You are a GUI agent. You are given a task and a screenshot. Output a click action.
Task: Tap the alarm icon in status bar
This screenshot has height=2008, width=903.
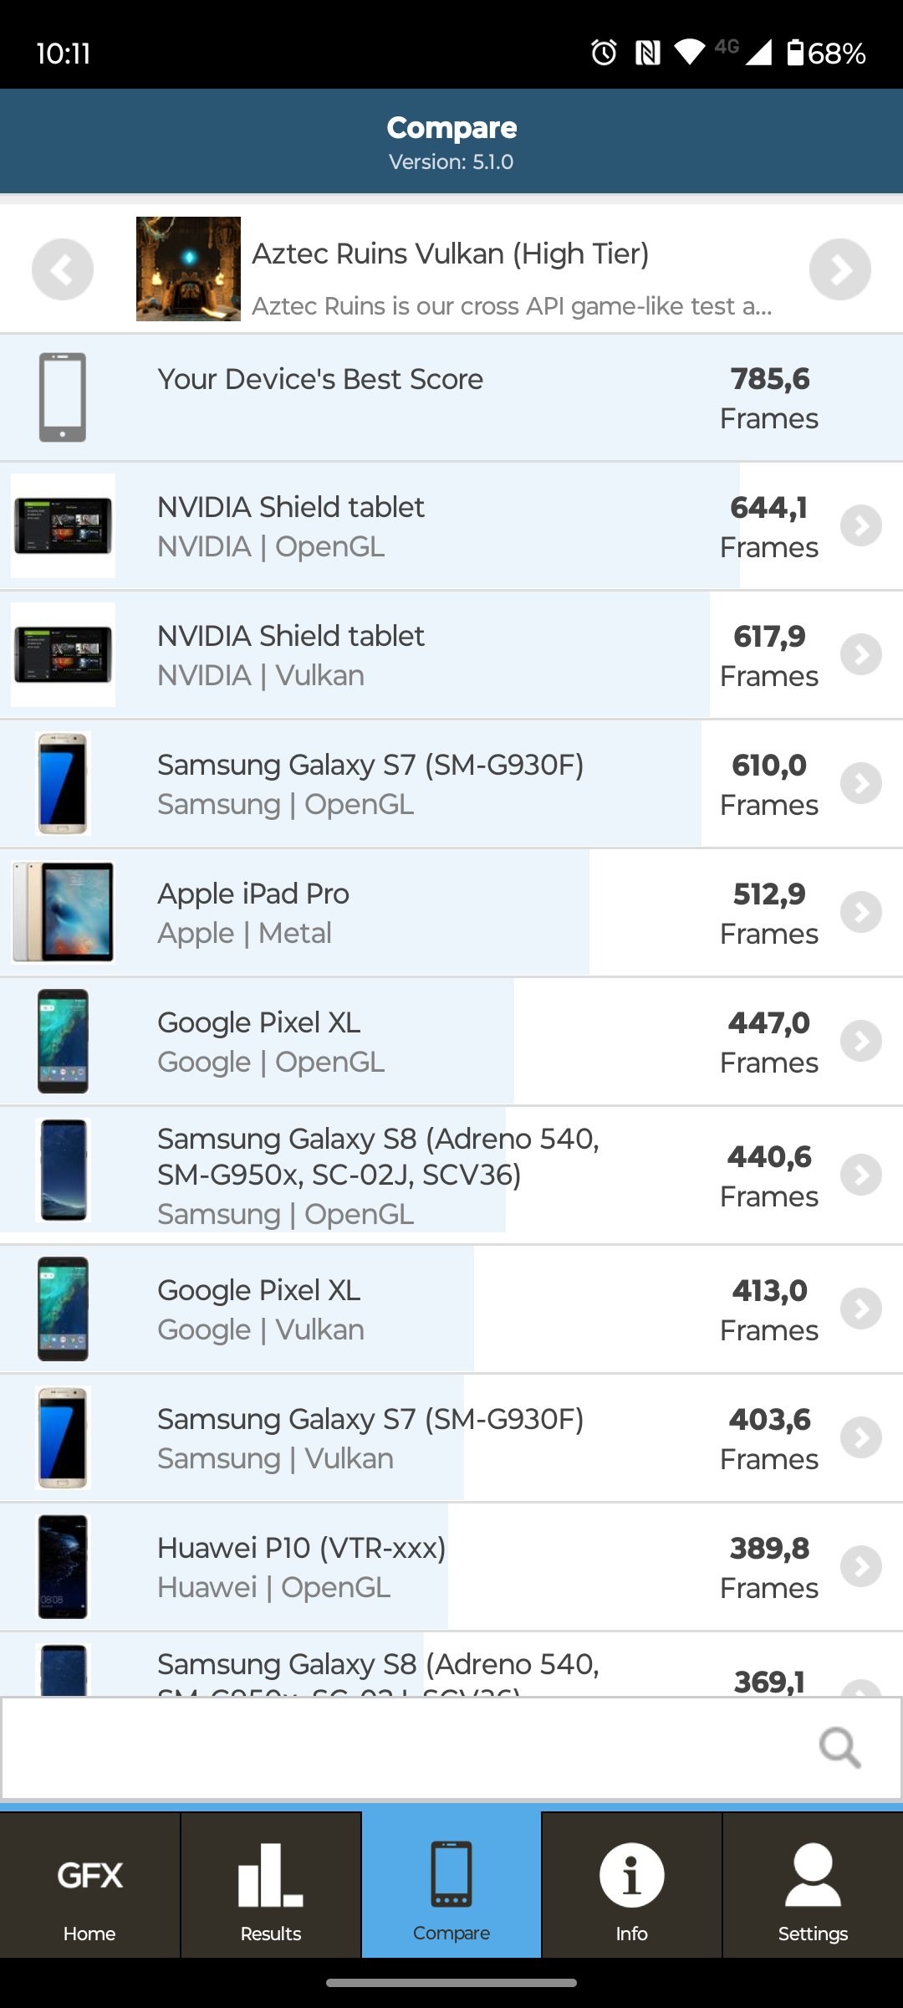point(604,53)
